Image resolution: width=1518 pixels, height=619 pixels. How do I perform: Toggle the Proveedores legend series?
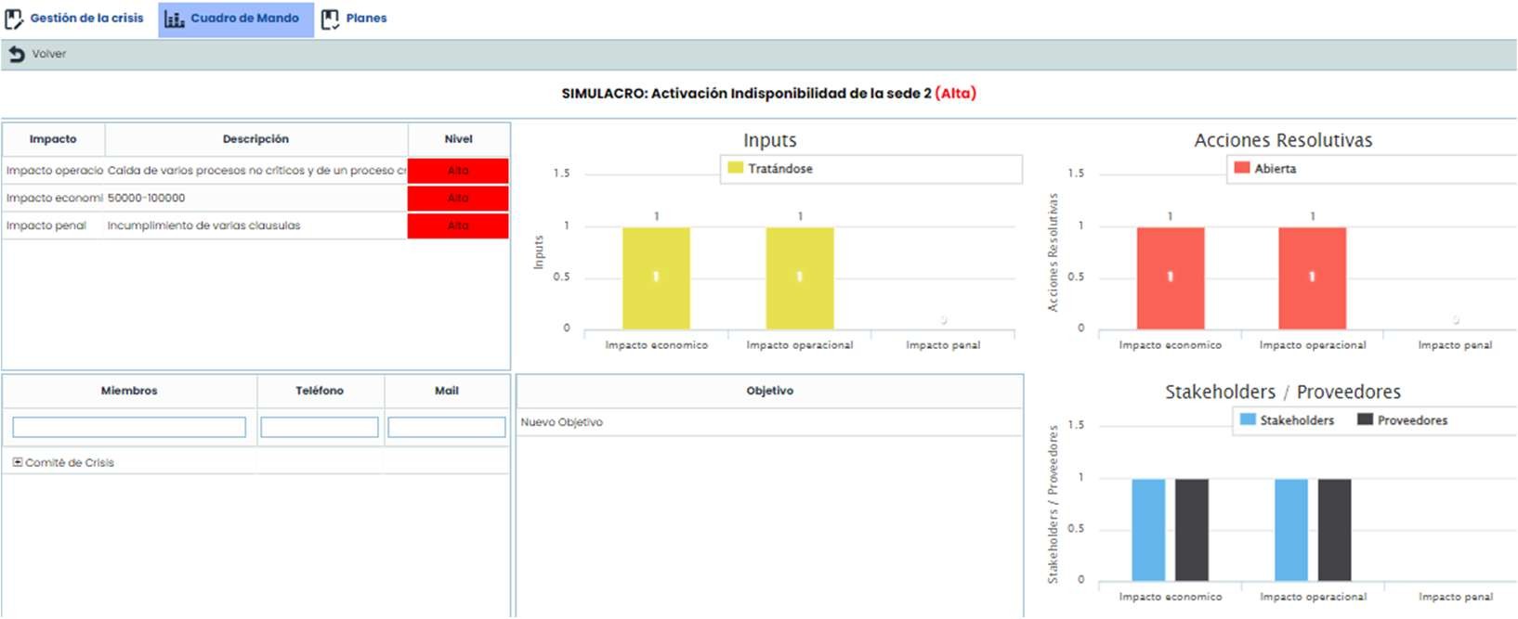point(1402,420)
